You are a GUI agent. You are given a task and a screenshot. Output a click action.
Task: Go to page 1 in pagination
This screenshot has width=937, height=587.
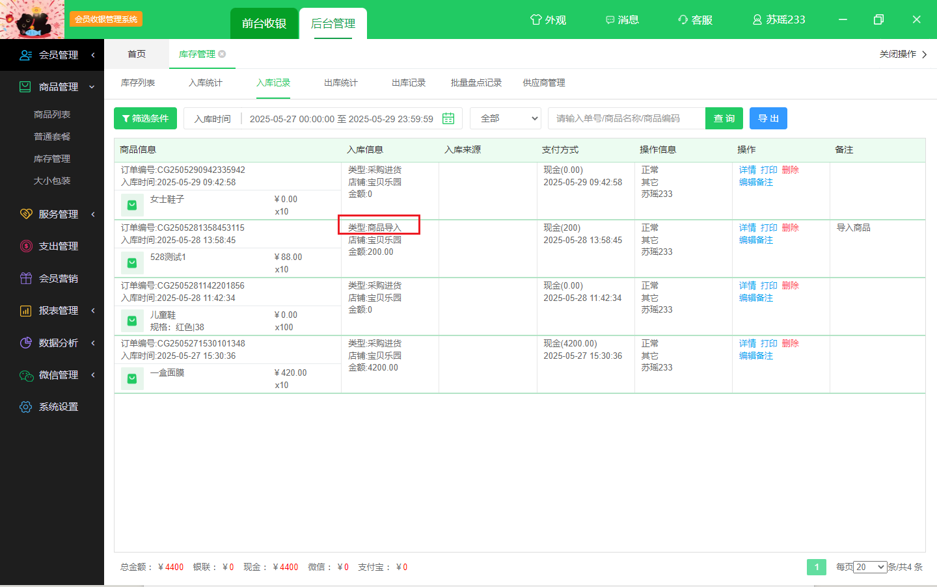point(817,567)
